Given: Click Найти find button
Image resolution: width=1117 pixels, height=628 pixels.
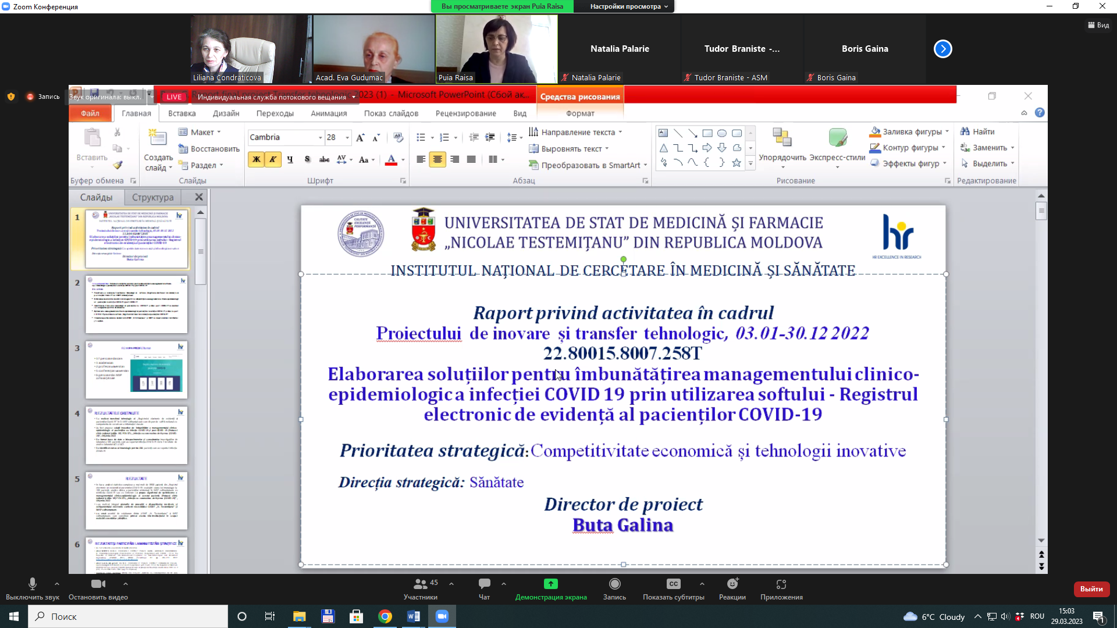Looking at the screenshot, I should [x=977, y=132].
